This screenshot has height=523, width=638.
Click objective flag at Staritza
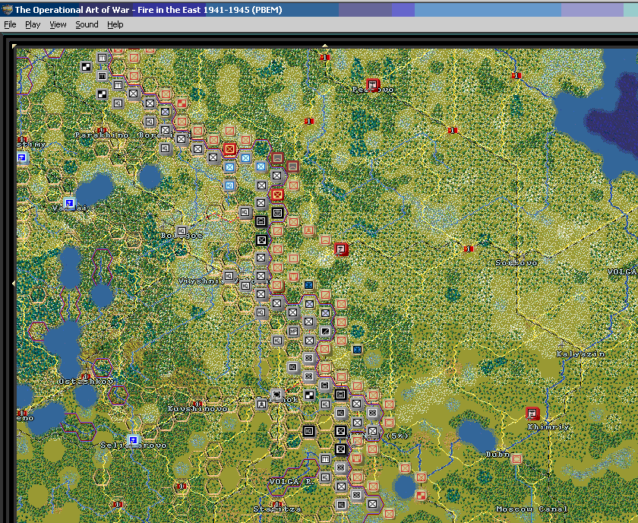coord(277,504)
